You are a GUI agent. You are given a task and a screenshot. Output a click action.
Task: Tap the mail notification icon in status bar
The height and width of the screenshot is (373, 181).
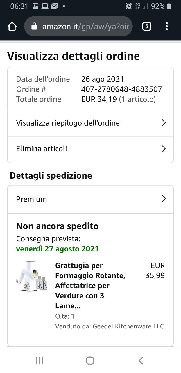(54, 6)
